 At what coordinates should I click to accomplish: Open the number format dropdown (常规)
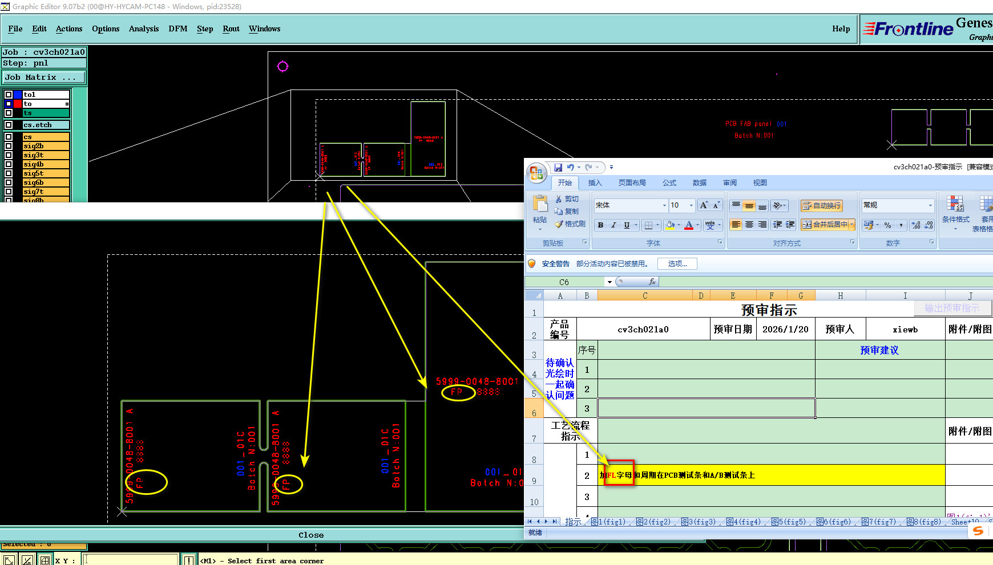click(x=930, y=205)
